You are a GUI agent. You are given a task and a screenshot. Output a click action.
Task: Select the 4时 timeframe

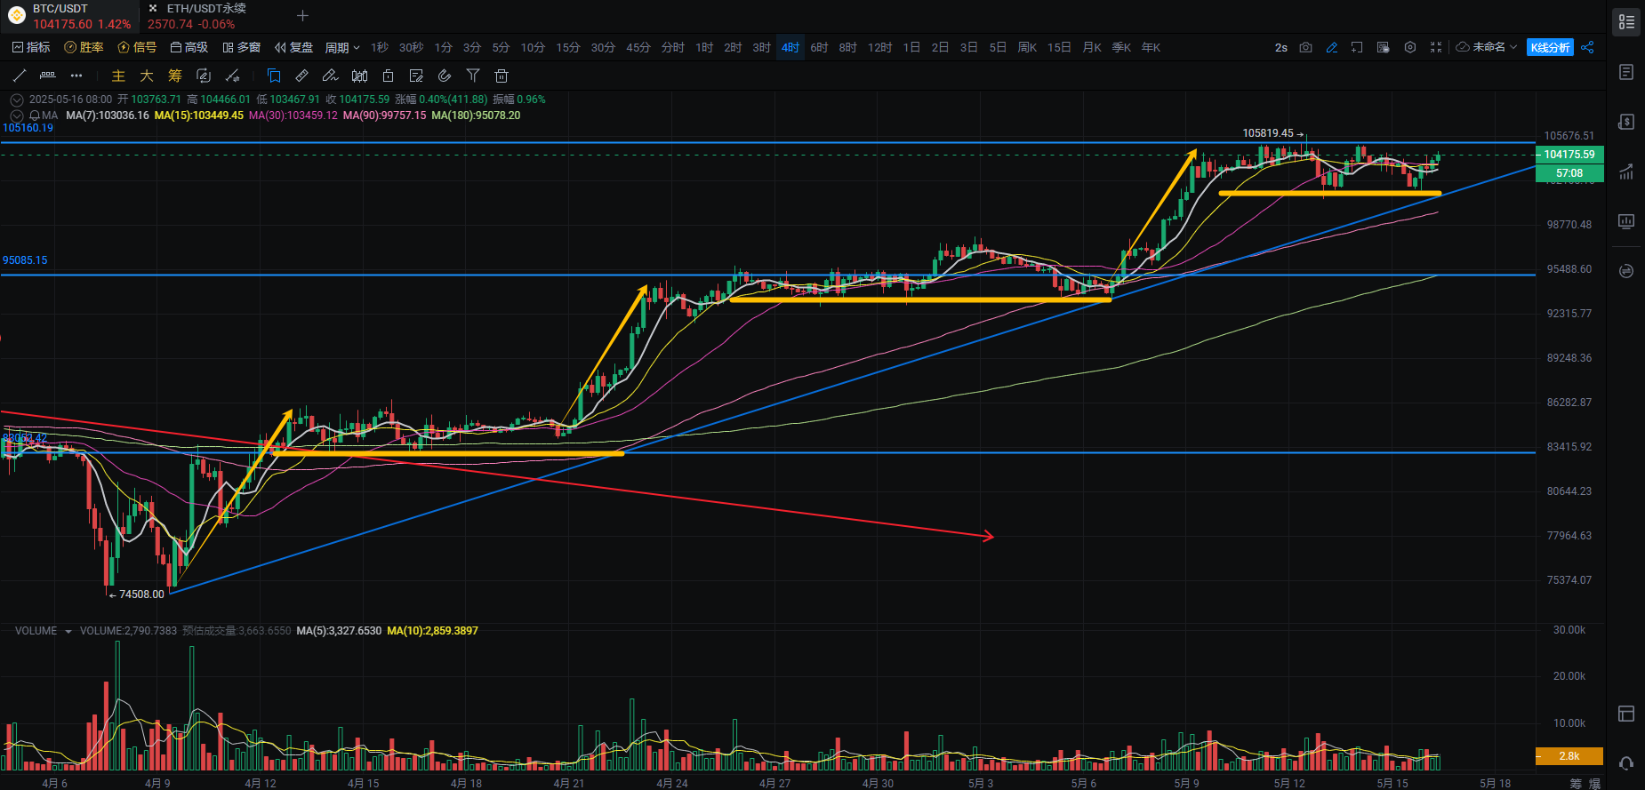pos(790,48)
